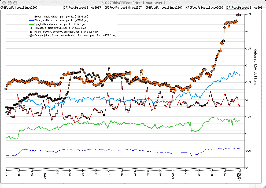Click the window minimize button

tap(10, 3)
